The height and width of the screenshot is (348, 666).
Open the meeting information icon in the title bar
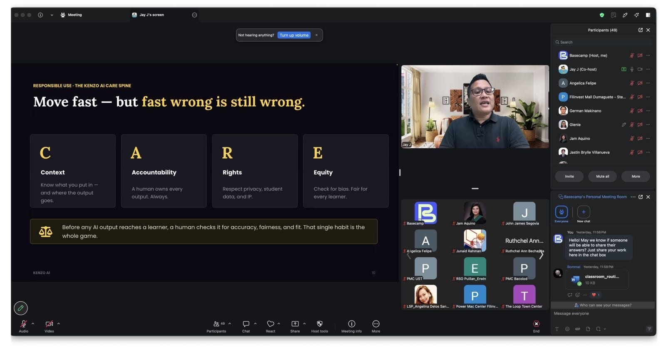[x=40, y=15]
